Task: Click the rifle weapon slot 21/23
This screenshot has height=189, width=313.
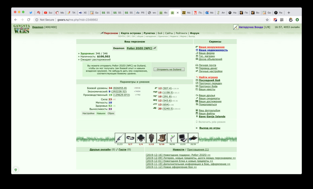Action: point(120,138)
